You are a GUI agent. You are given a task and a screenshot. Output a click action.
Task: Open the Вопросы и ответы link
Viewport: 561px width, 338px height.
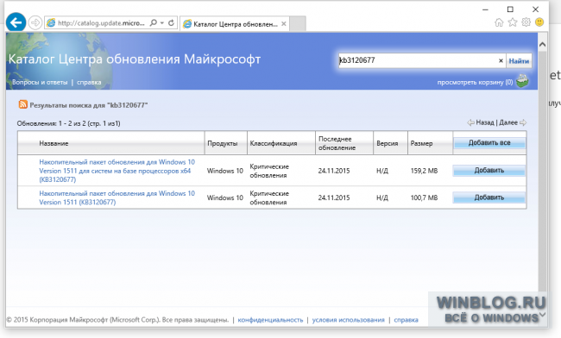(40, 82)
